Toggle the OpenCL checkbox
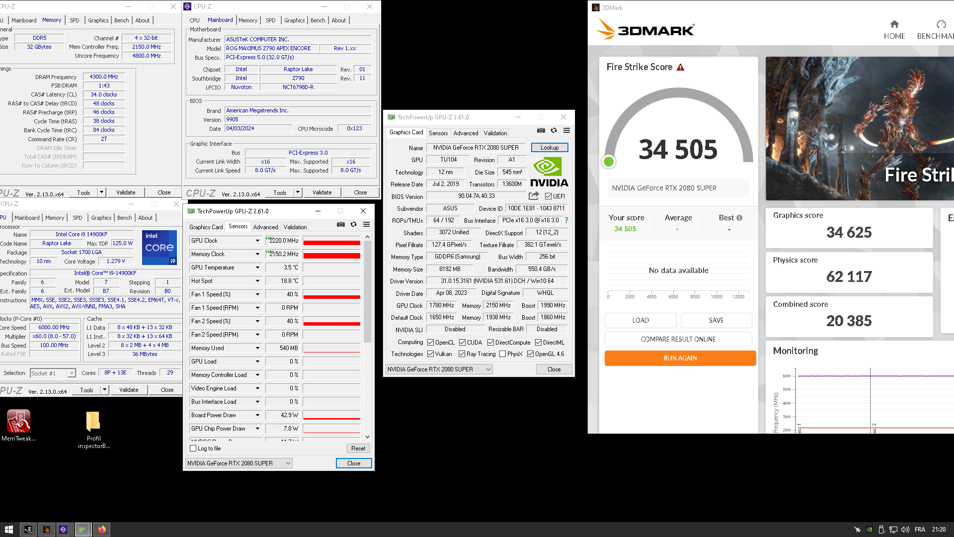 pos(430,342)
